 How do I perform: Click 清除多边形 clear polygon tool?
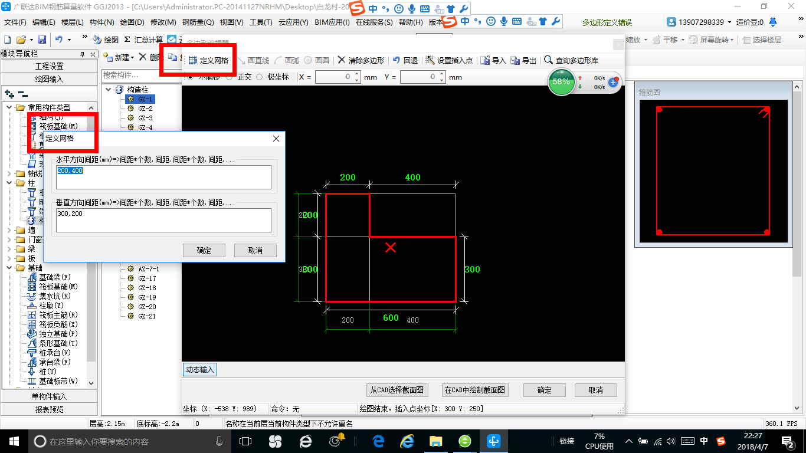(x=361, y=60)
